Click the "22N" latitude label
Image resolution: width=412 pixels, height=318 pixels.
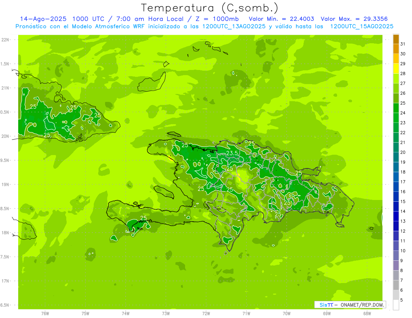(5, 40)
